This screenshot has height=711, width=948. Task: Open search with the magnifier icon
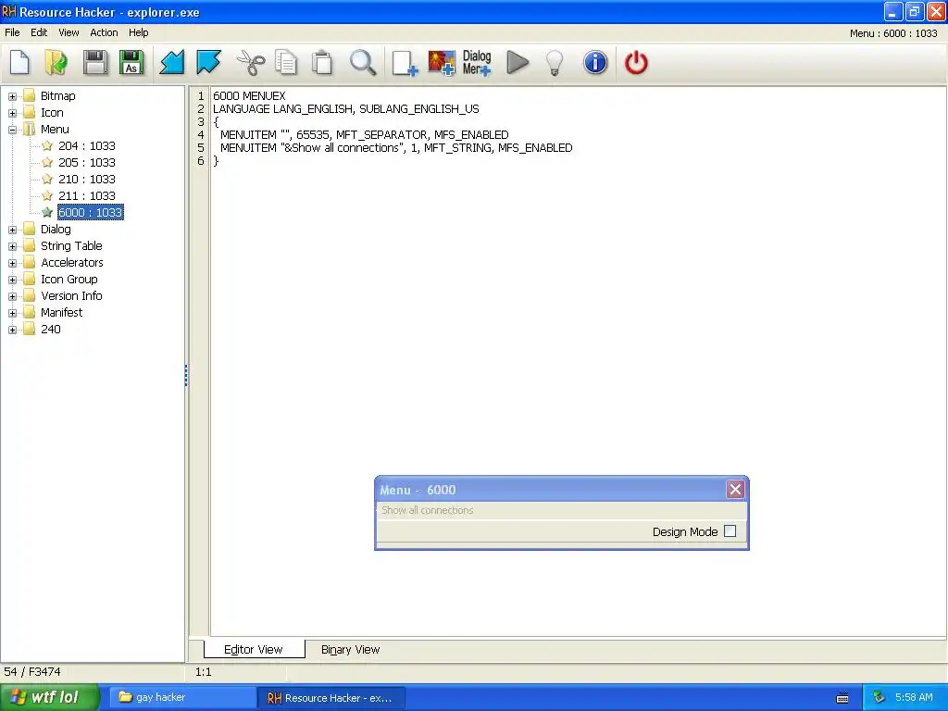[x=363, y=62]
